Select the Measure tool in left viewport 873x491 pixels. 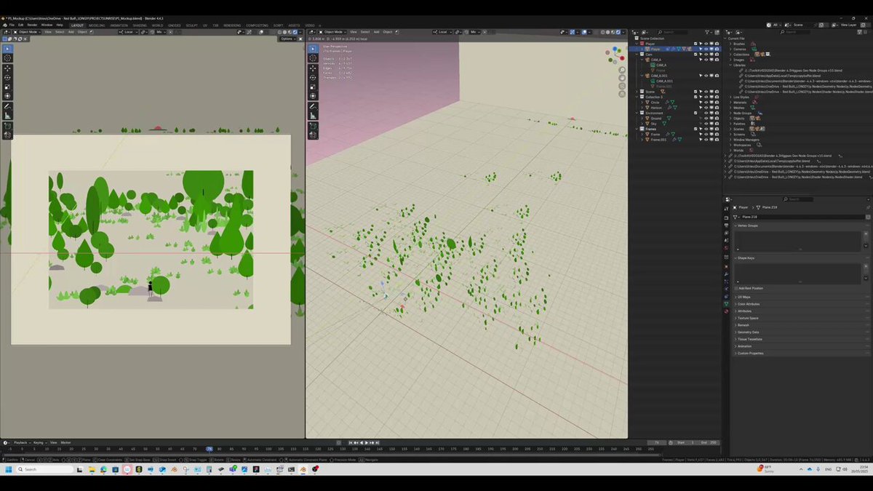coord(8,116)
